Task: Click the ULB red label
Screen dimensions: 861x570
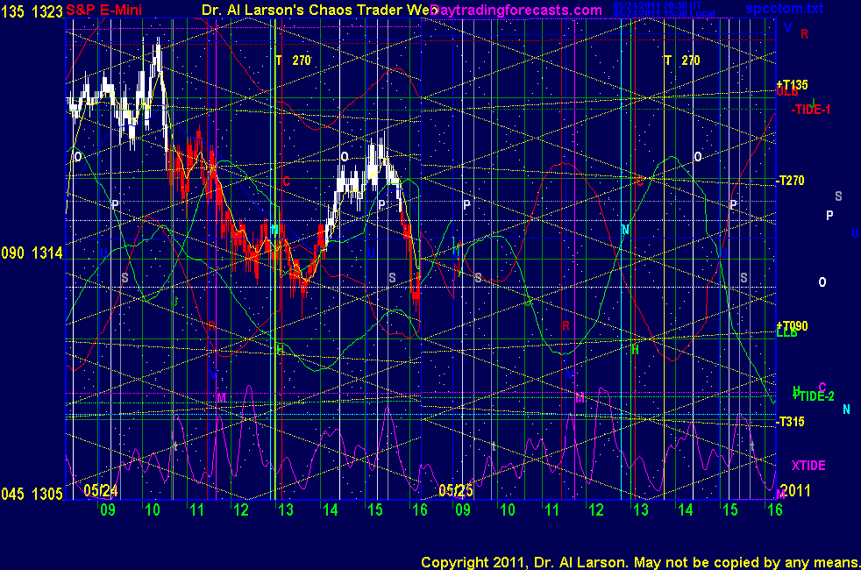Action: [787, 92]
